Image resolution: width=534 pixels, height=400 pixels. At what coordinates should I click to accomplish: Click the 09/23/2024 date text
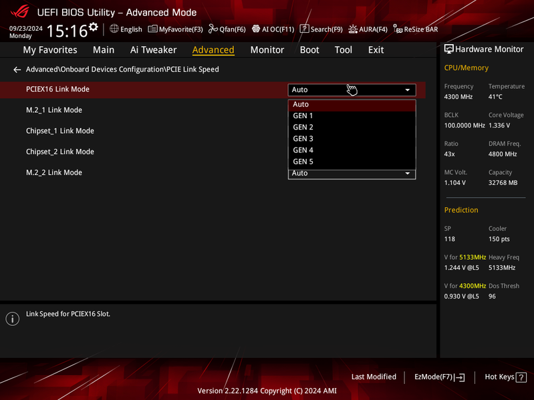26,29
